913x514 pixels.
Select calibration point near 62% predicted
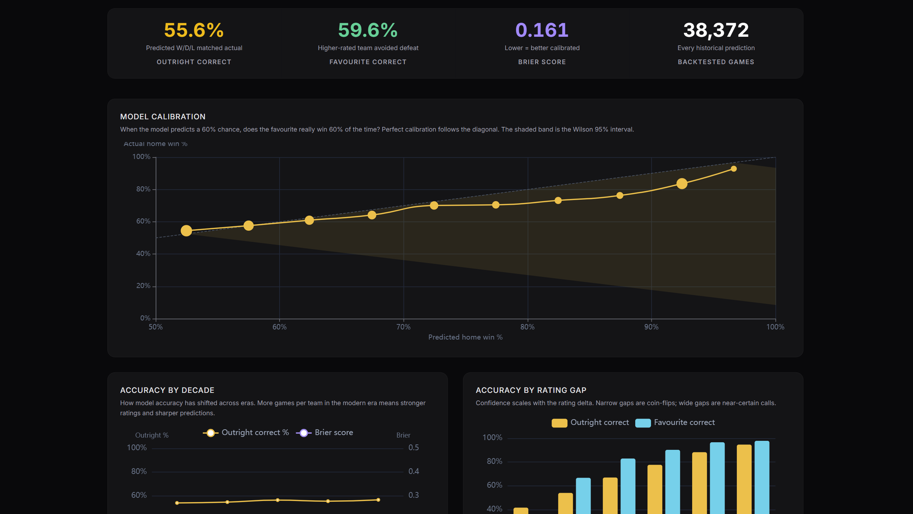point(309,220)
